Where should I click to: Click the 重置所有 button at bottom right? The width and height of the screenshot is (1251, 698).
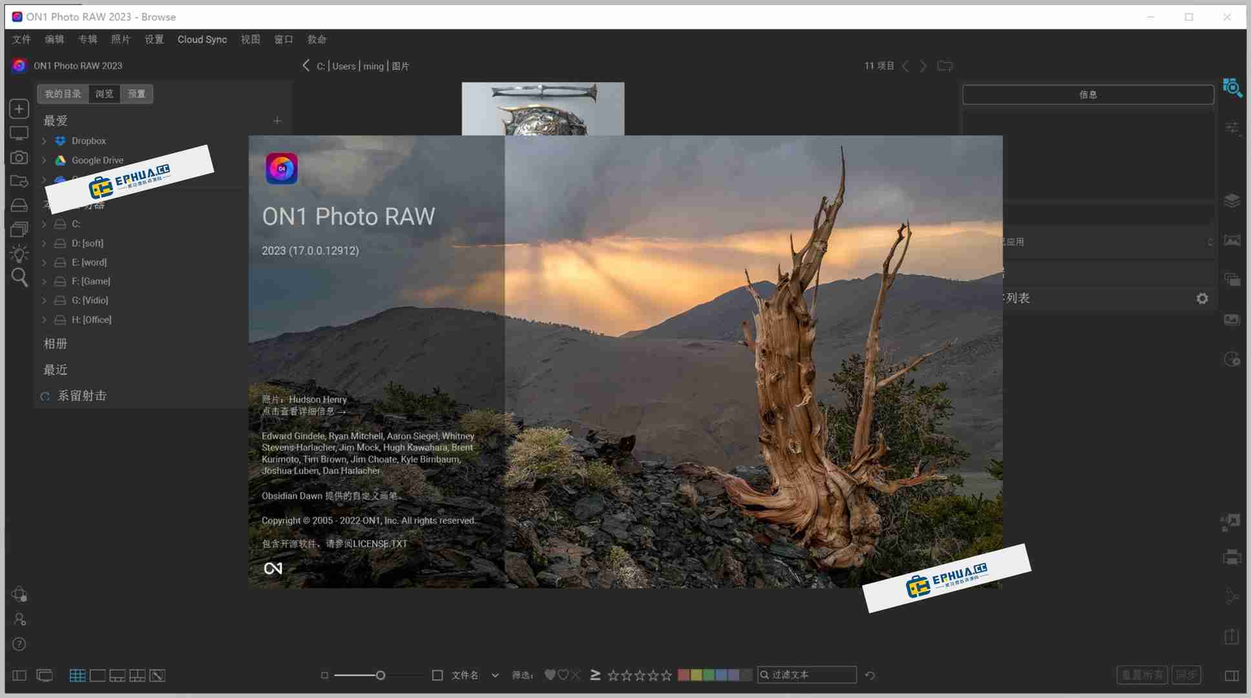[x=1142, y=674]
